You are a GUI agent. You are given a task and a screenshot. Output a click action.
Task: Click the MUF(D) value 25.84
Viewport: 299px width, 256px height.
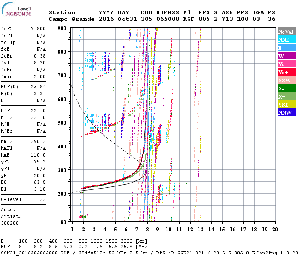click(38, 87)
